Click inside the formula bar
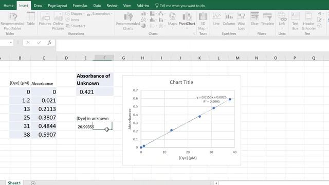This screenshot has width=329, height=185. click(192, 45)
